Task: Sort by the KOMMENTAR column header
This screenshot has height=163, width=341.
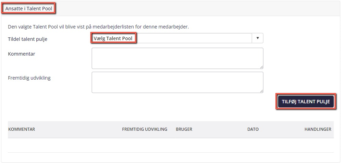Action: 22,129
